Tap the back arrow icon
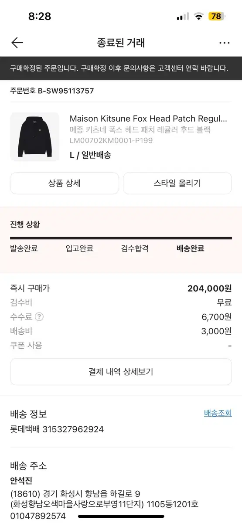242x523 pixels. [17, 43]
